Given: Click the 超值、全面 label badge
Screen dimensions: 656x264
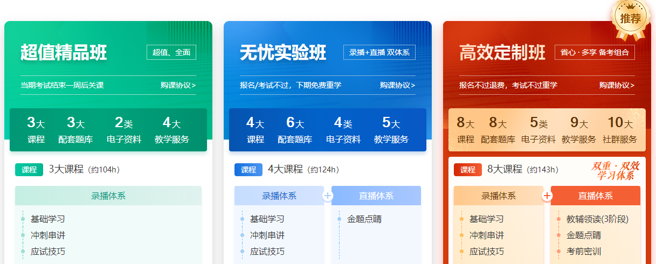Looking at the screenshot, I should (171, 52).
